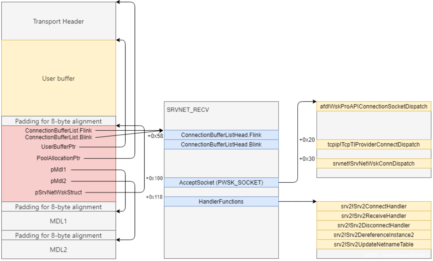Click the AcceptSocket (PWSK_SOCKET) row
This screenshot has height=261, width=433.
click(x=221, y=182)
